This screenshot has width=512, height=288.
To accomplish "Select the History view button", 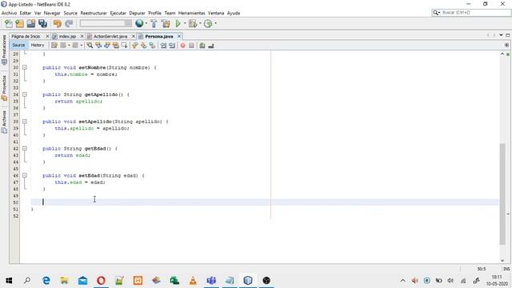I will pyautogui.click(x=38, y=45).
